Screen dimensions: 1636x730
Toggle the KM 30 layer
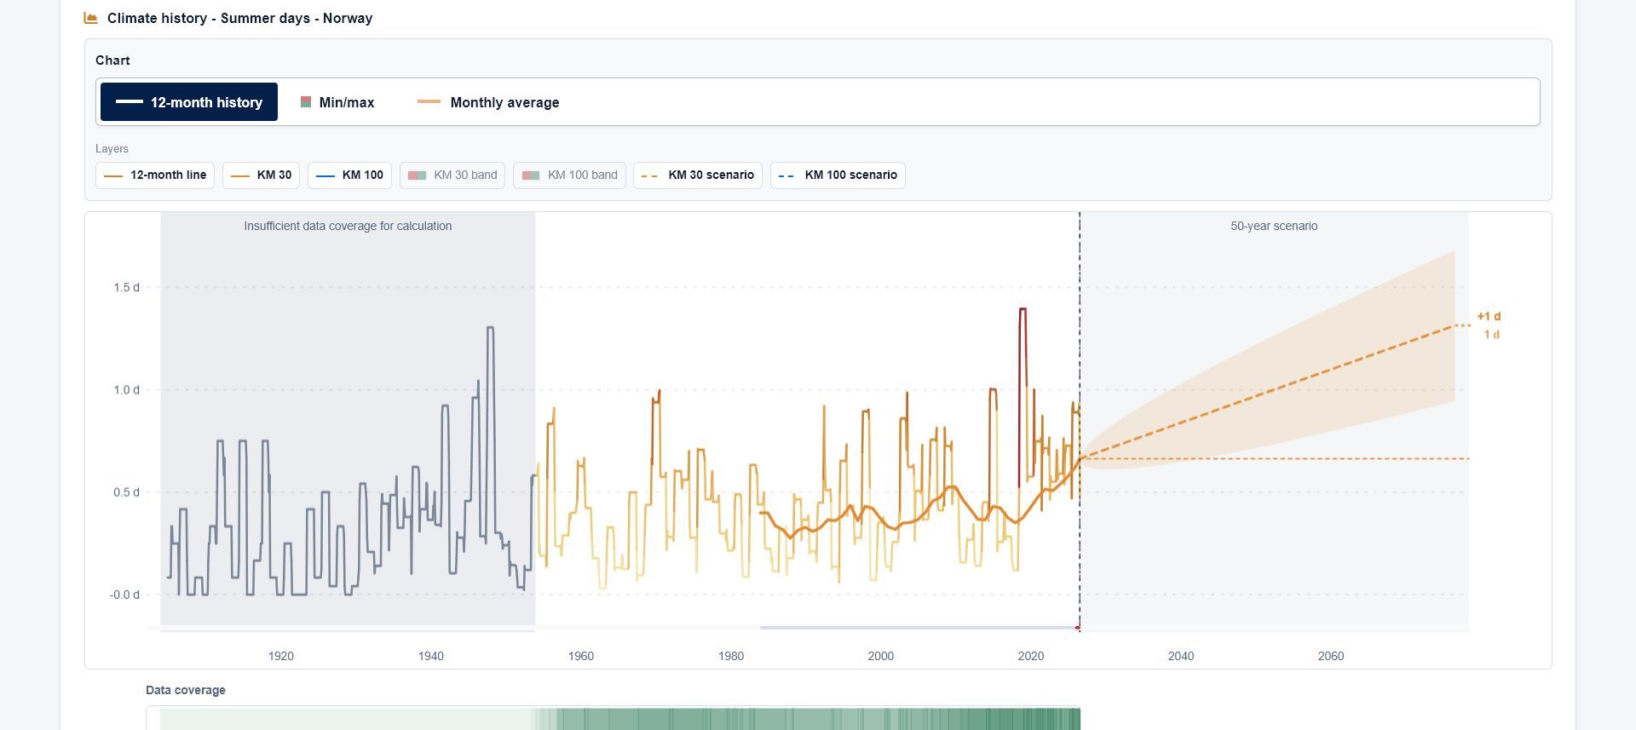click(x=262, y=175)
